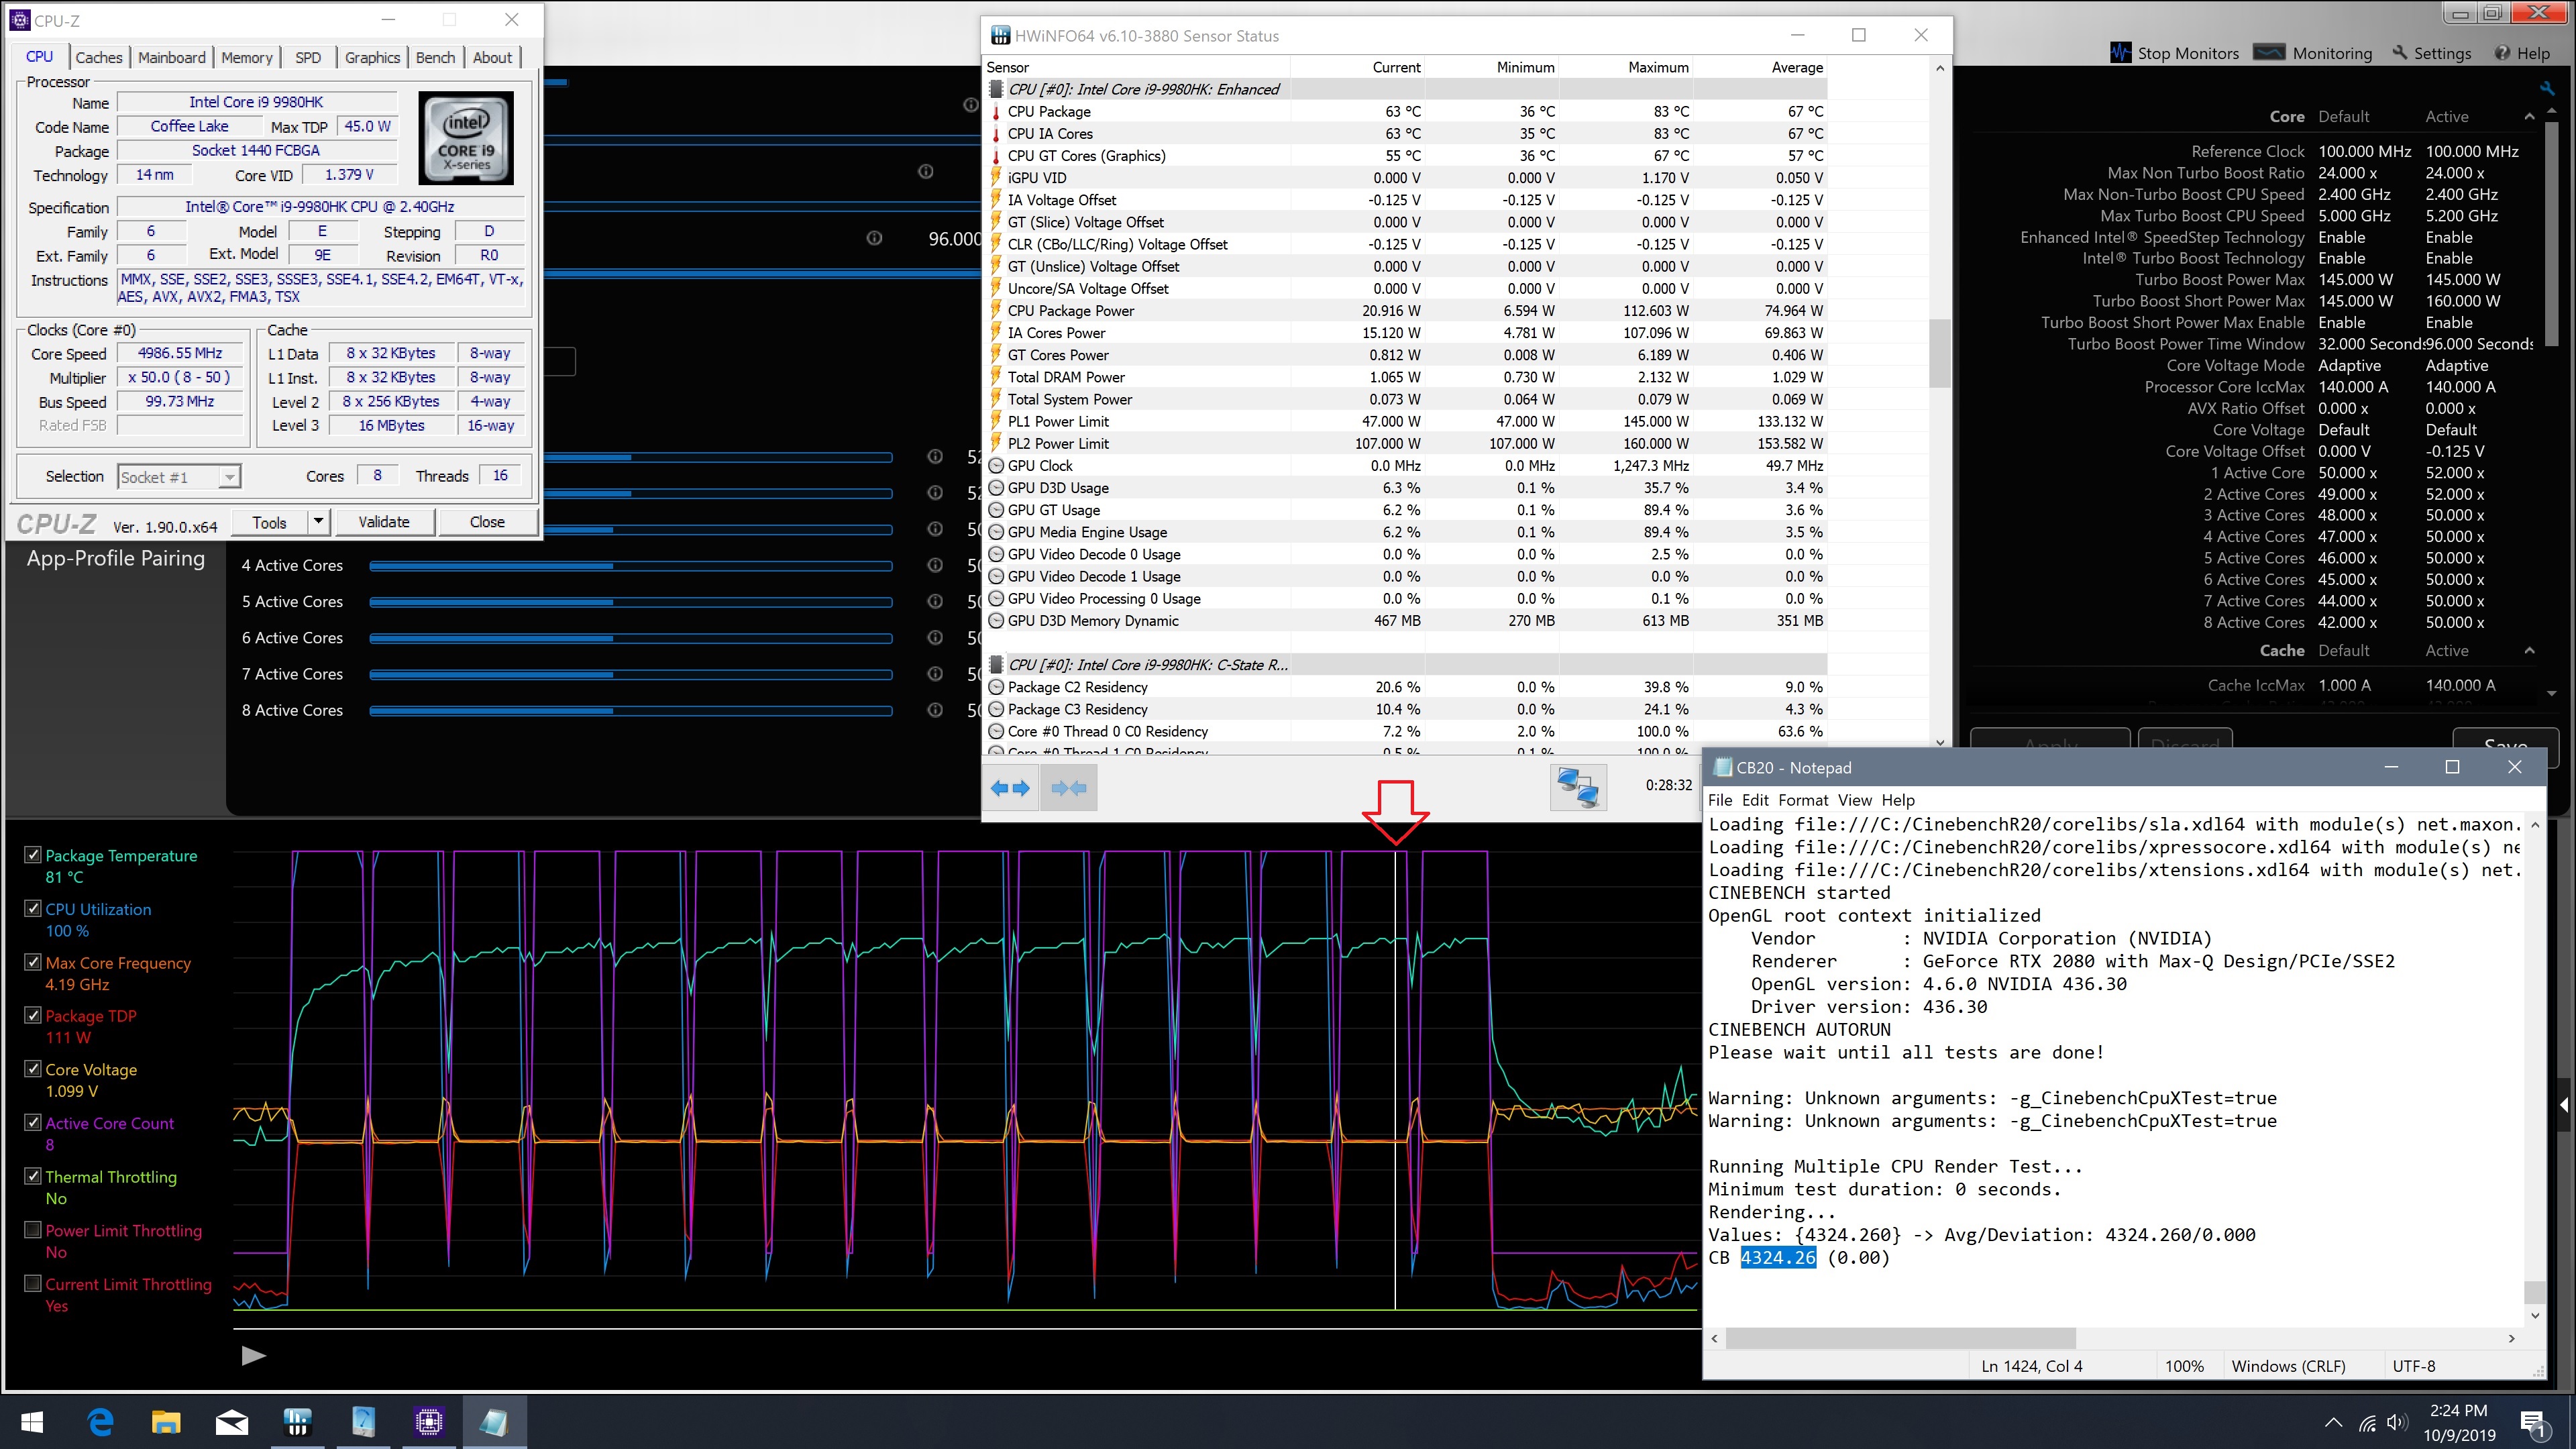Click HWiNFO expand columns blue arrows button

(1010, 788)
